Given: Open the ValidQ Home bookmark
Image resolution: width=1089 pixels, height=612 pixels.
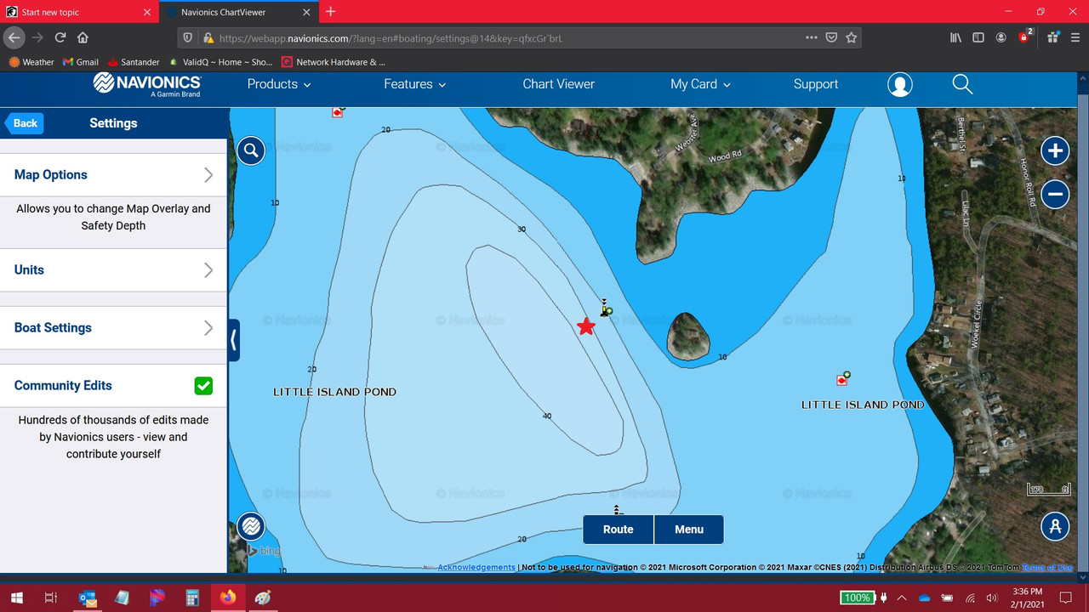Looking at the screenshot, I should pos(220,62).
